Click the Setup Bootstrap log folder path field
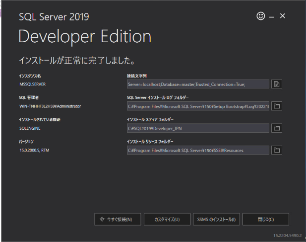306x242 pixels. tap(198, 106)
